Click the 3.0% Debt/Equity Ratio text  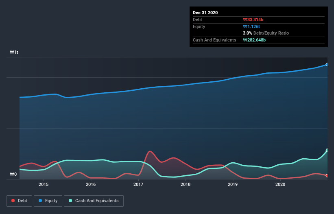tap(266, 33)
